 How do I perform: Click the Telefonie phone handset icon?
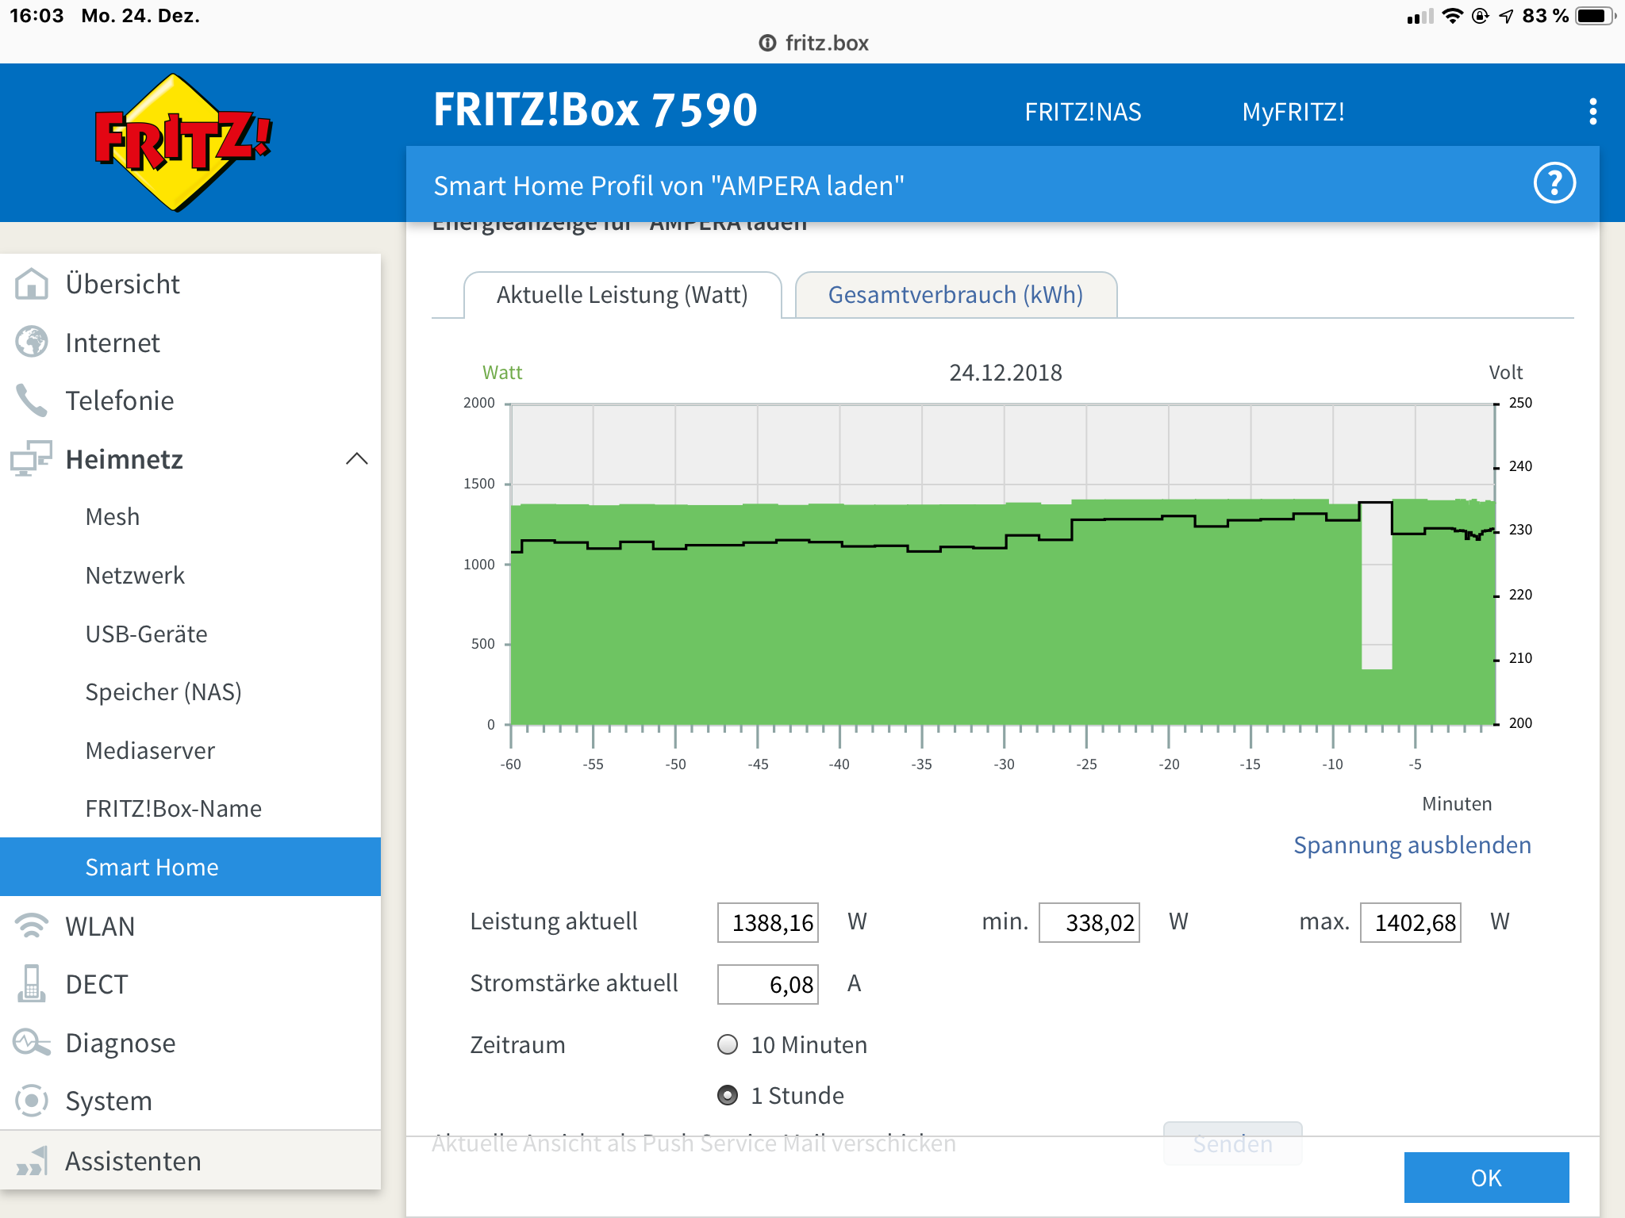pos(32,400)
